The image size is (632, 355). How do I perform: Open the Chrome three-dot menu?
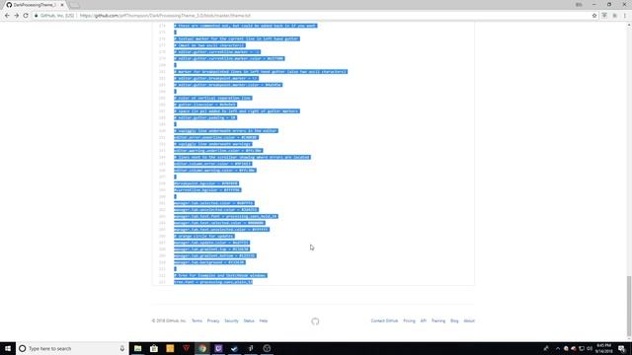click(x=625, y=16)
